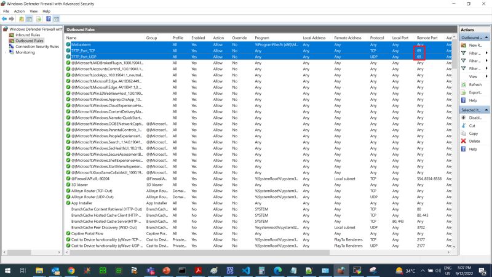
Task: Open the Windows Start menu
Action: point(7,270)
